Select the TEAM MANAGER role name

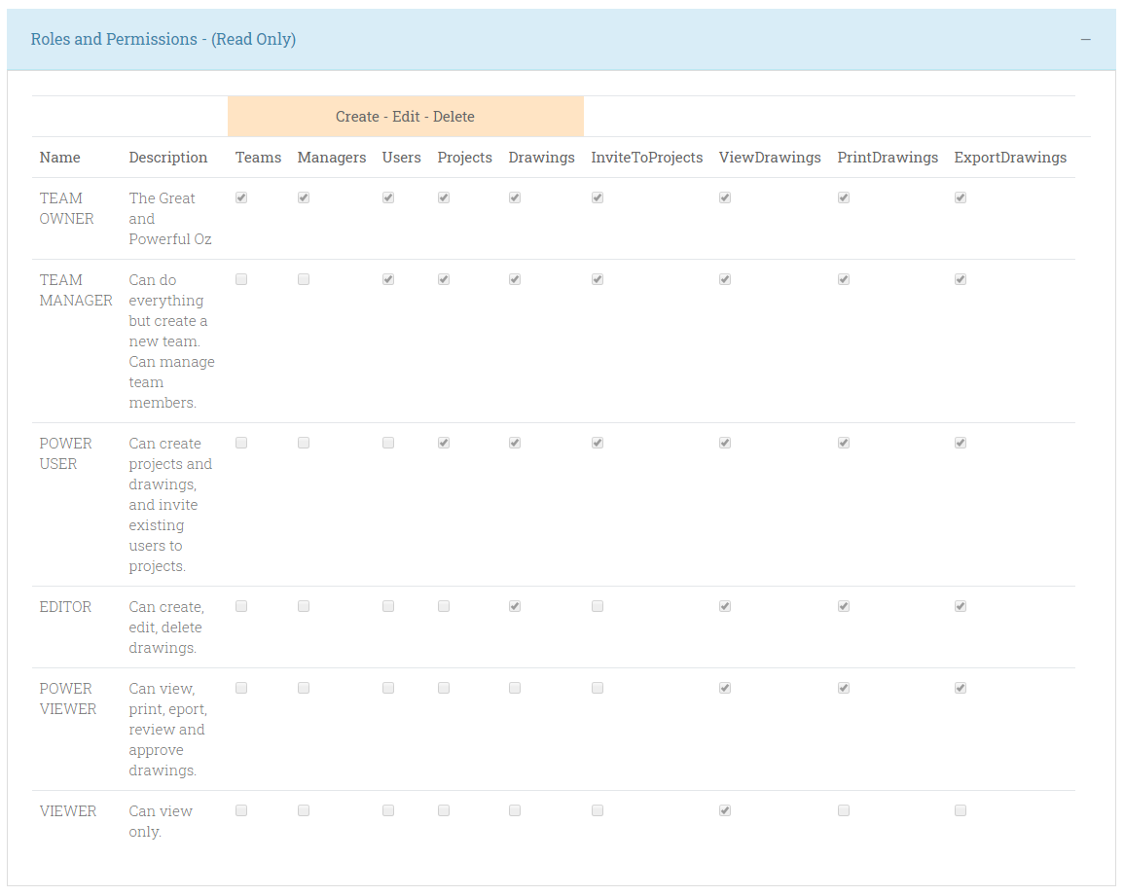(76, 290)
